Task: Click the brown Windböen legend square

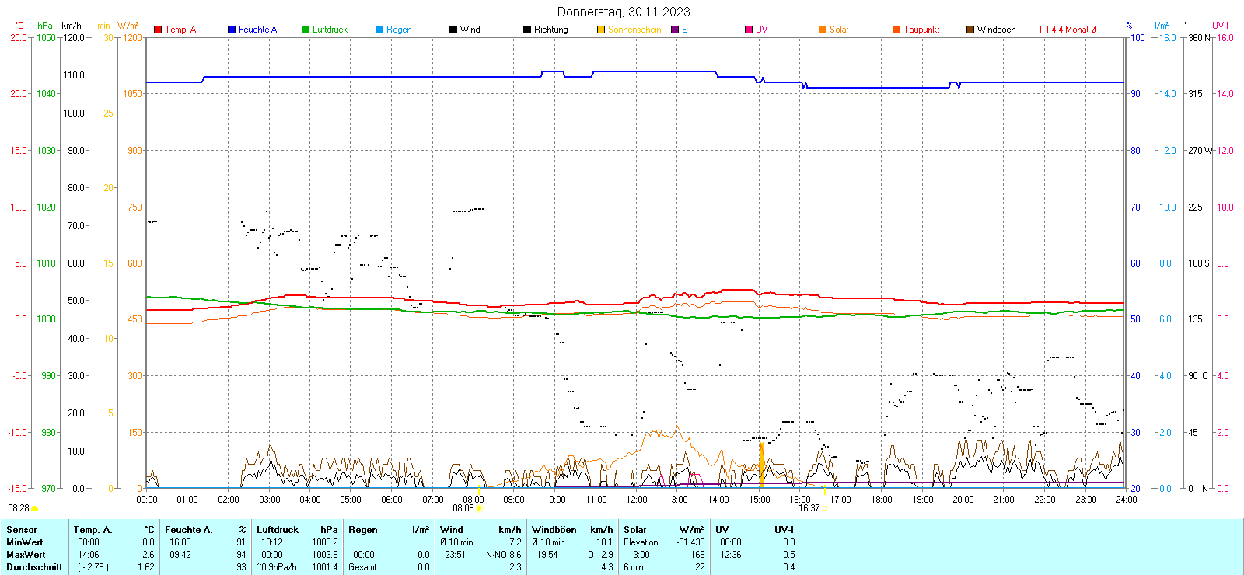Action: tap(970, 30)
